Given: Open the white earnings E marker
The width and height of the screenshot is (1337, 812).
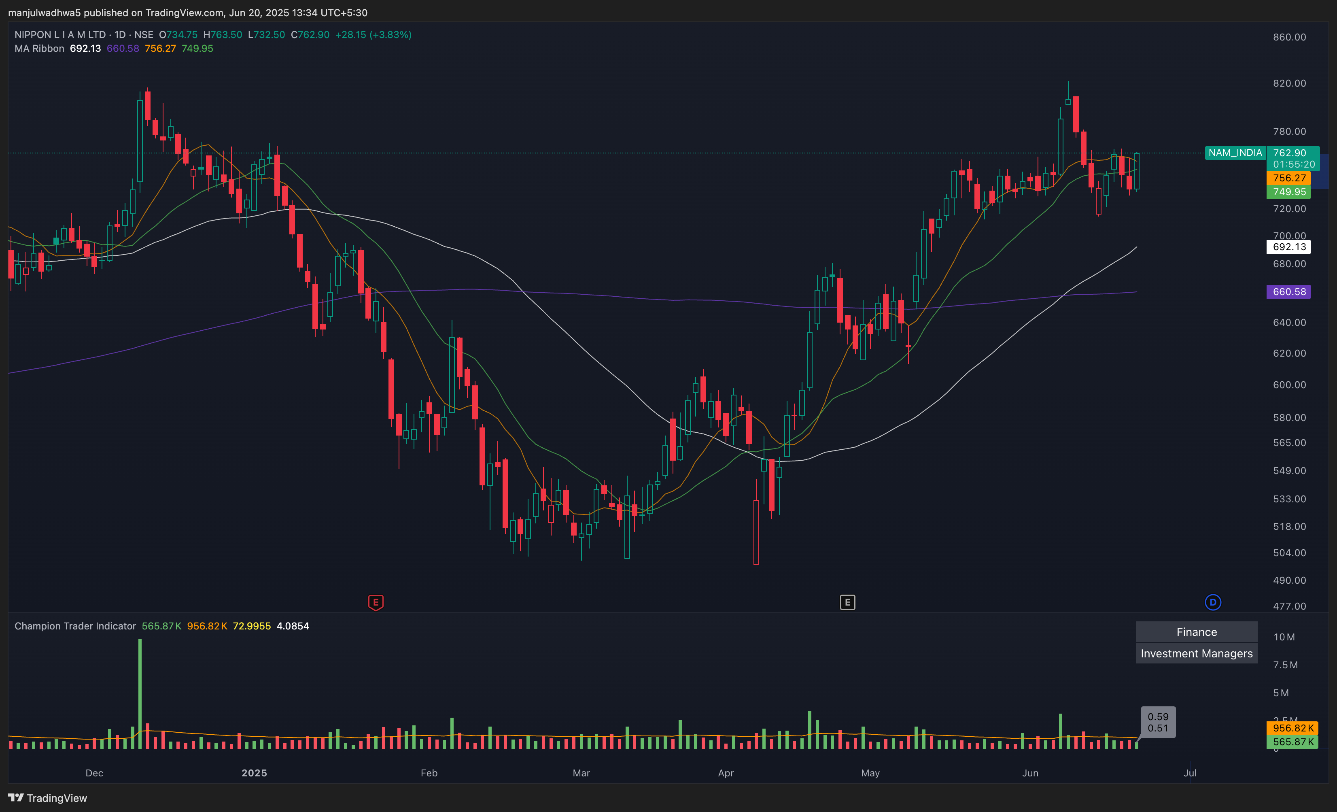Looking at the screenshot, I should (847, 602).
